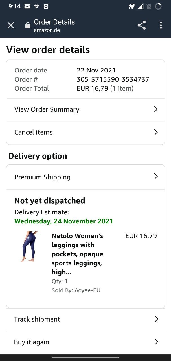The width and height of the screenshot is (171, 361).
Task: Close the browser tab with X icon
Action: pyautogui.click(x=11, y=25)
